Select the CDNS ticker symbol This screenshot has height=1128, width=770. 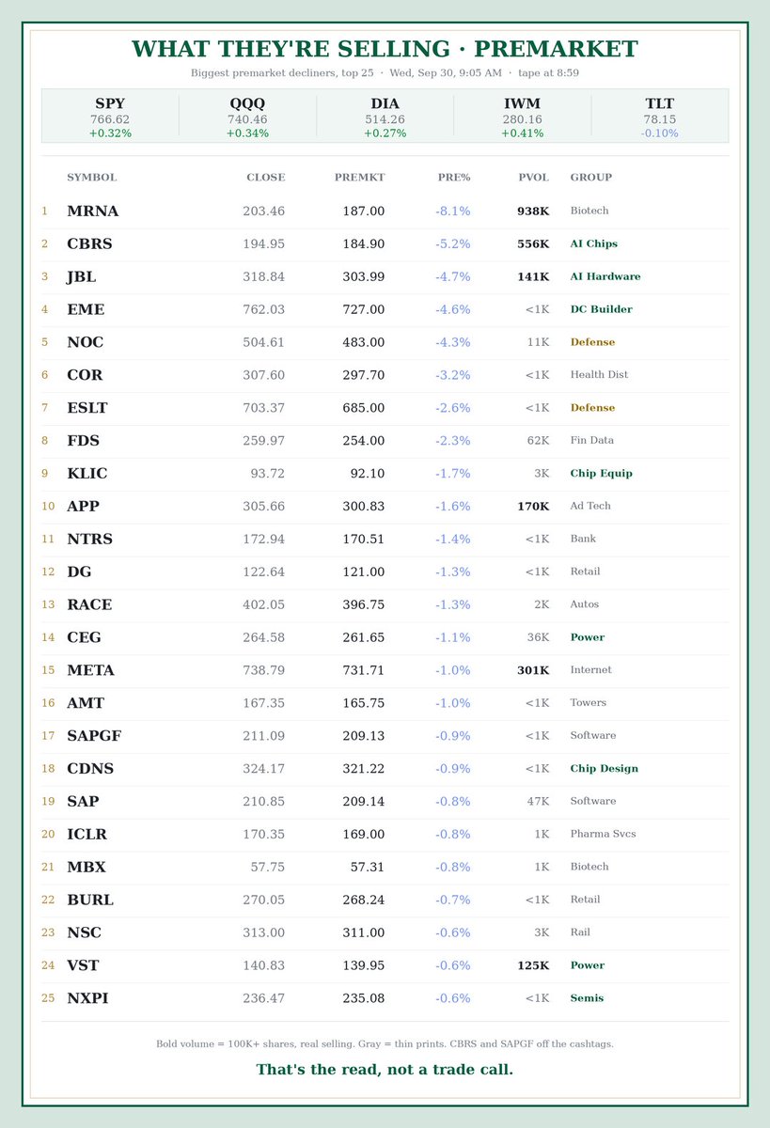(90, 769)
